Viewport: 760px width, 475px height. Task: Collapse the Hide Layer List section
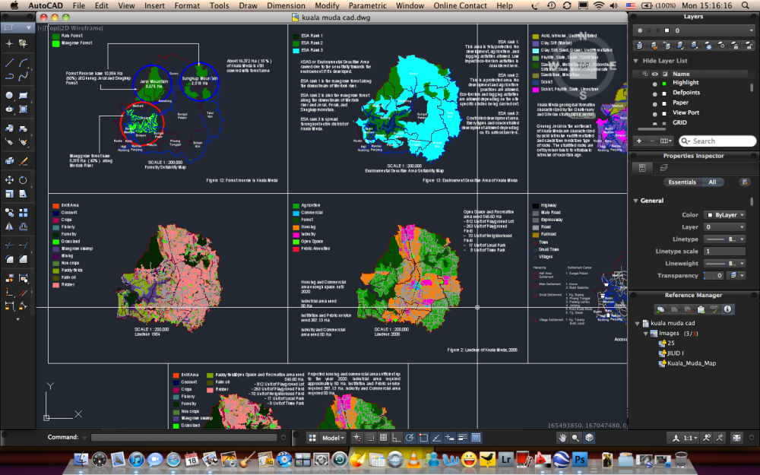coord(635,61)
